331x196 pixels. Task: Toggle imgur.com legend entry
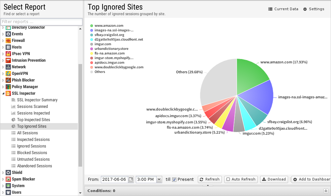(101, 44)
